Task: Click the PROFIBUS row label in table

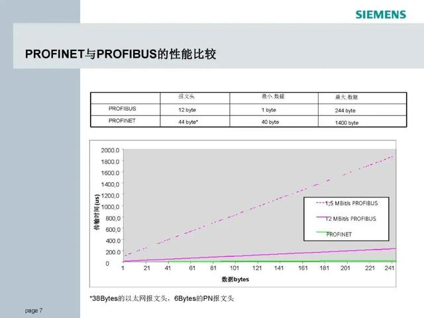Action: point(122,109)
